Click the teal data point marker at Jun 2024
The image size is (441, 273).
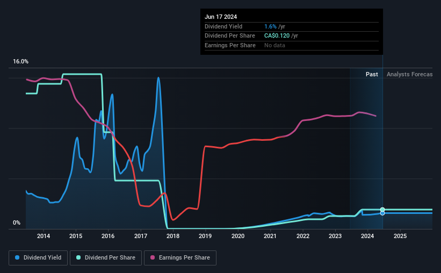pos(382,210)
